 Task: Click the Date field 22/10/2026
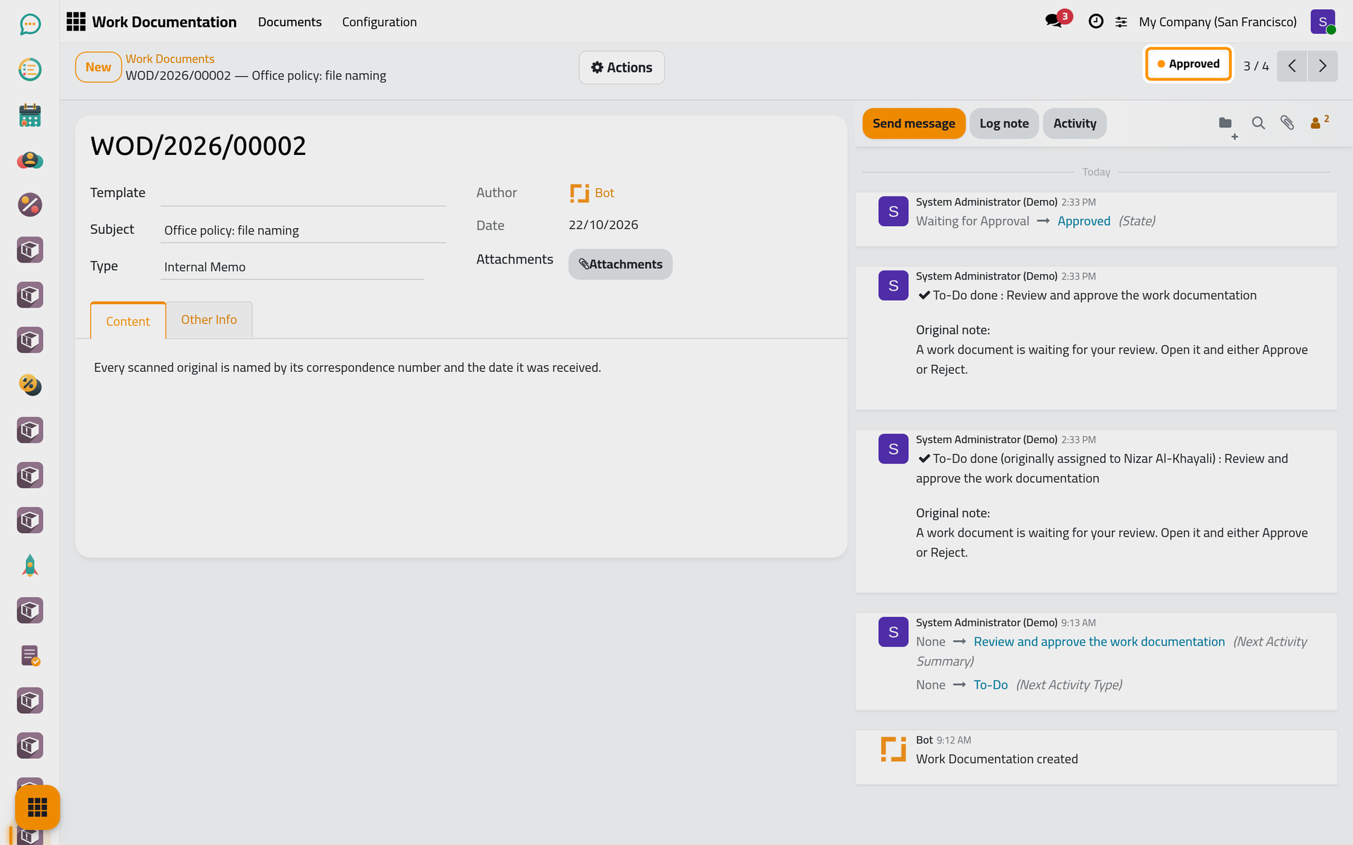pos(603,225)
